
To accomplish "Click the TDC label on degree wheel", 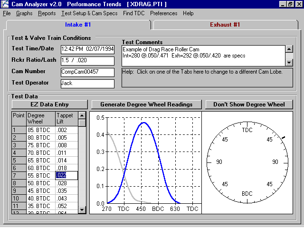I will pyautogui.click(x=247, y=130).
